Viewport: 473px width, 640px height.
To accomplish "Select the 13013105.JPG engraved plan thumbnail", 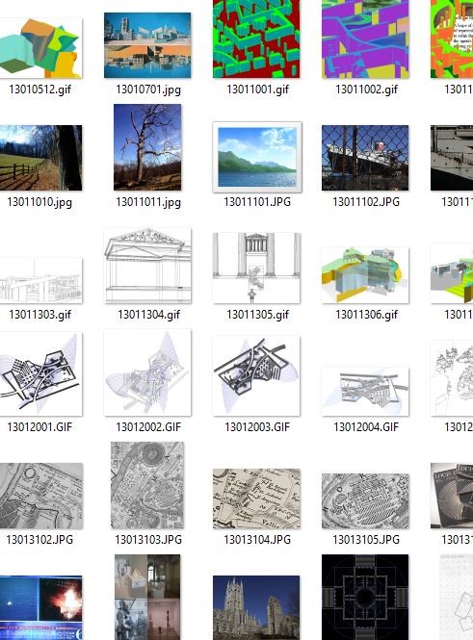I will pos(365,501).
